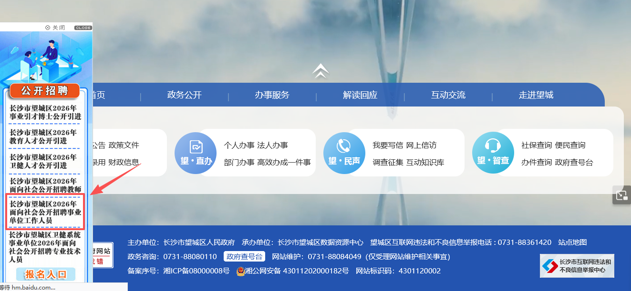This screenshot has width=631, height=291.
Task: Click the 财政信息 link
Action: pyautogui.click(x=124, y=162)
